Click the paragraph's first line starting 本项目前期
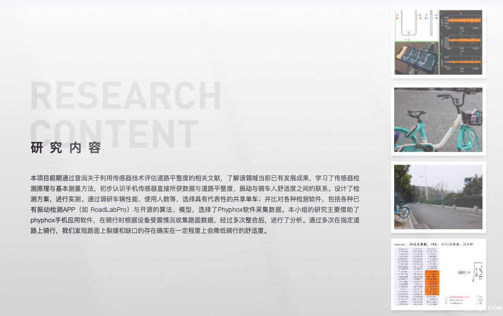This screenshot has width=503, height=316. 194,178
